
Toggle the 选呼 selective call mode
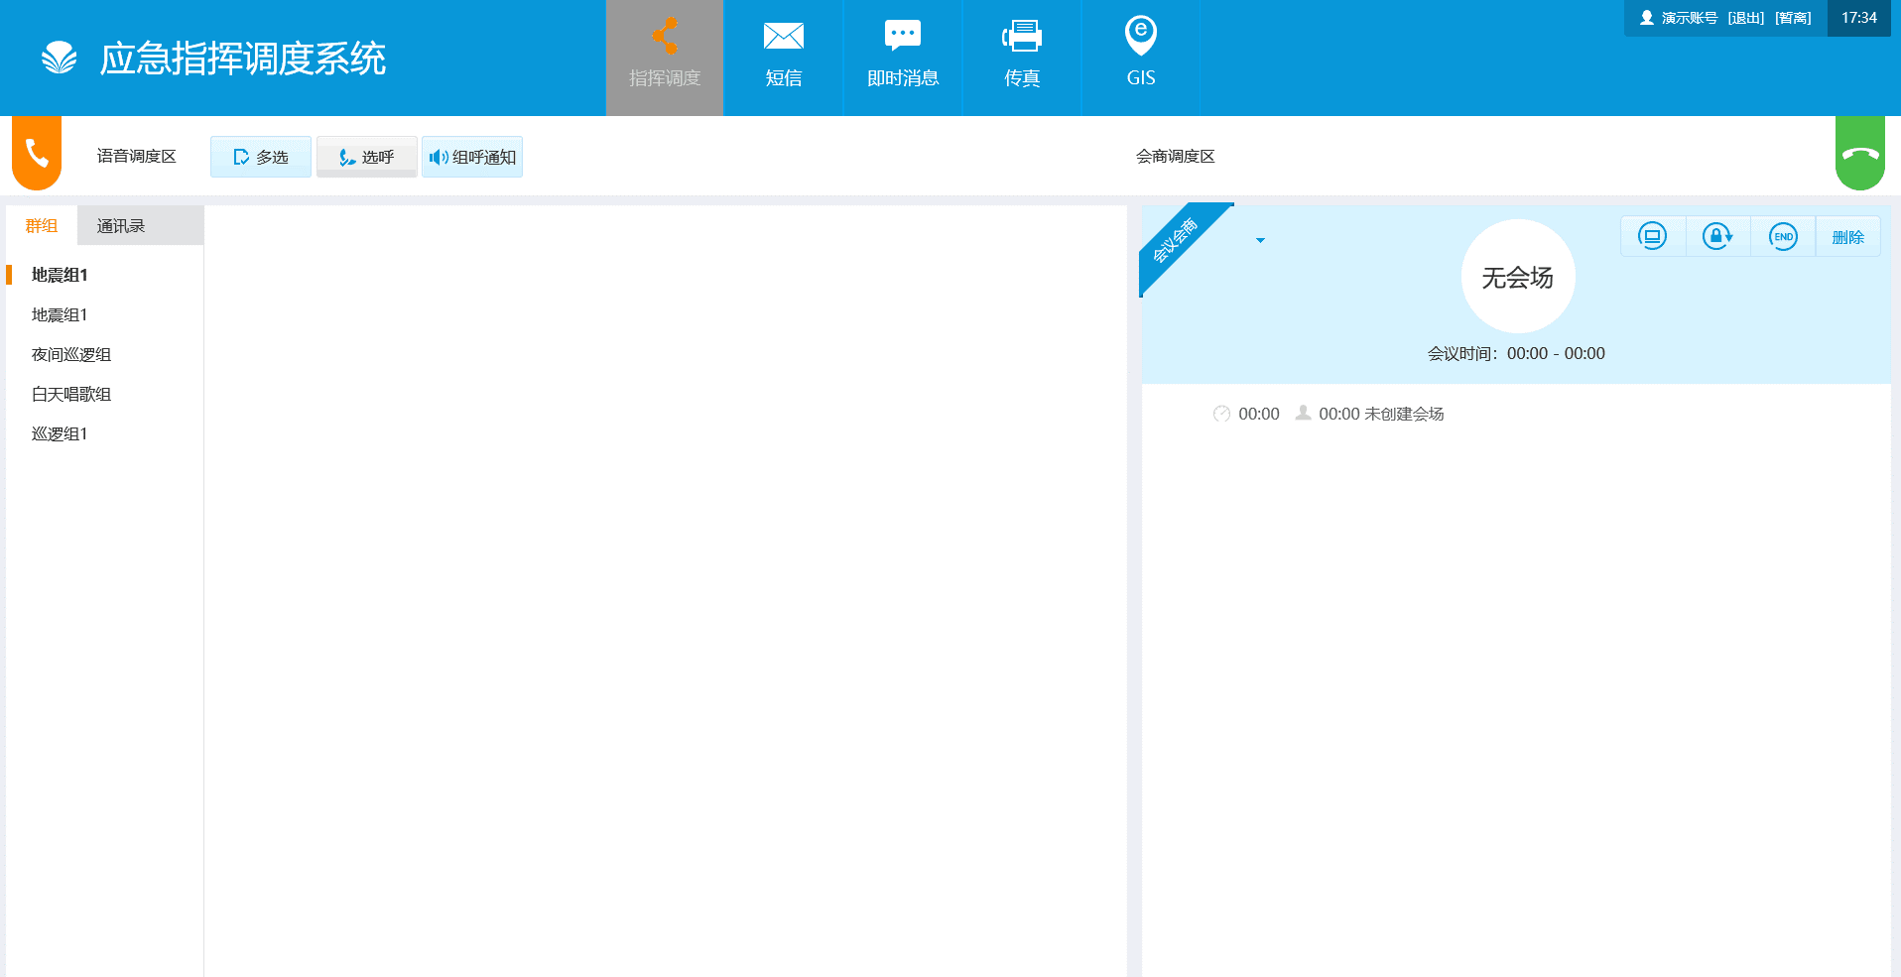366,157
